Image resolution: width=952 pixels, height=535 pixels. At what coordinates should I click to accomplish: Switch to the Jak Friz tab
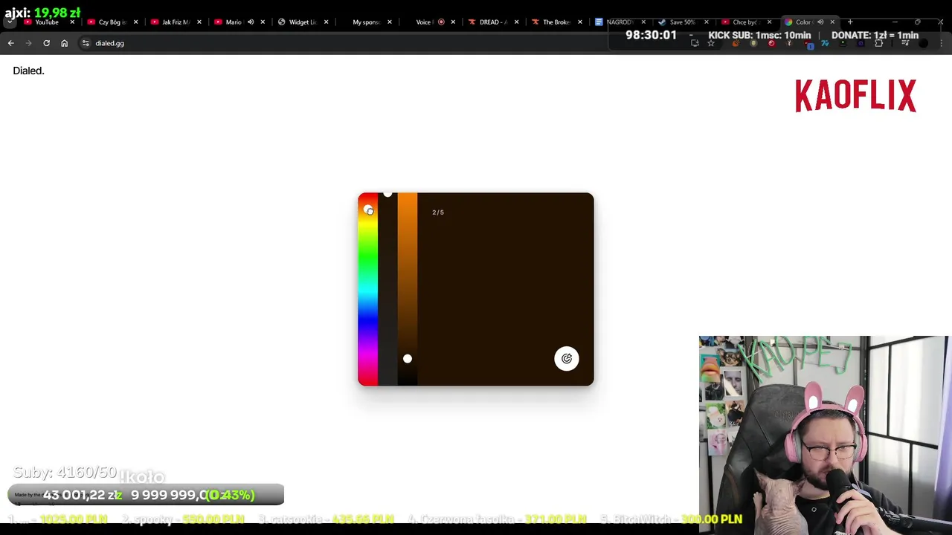176,22
